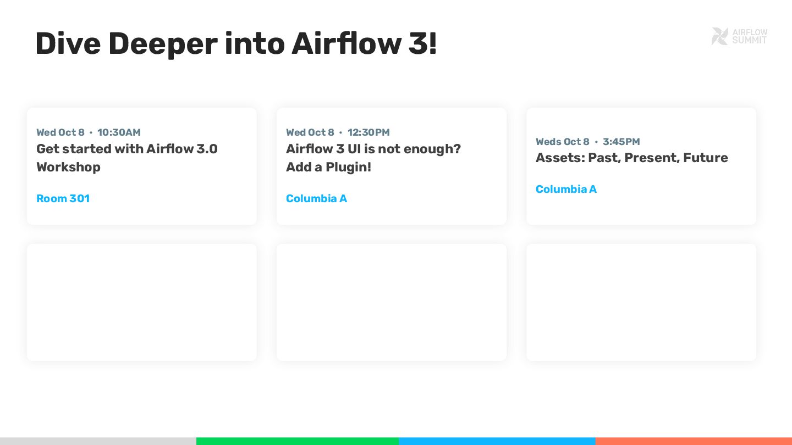This screenshot has width=792, height=445.
Task: Click the empty bottom-right session card
Action: [641, 302]
